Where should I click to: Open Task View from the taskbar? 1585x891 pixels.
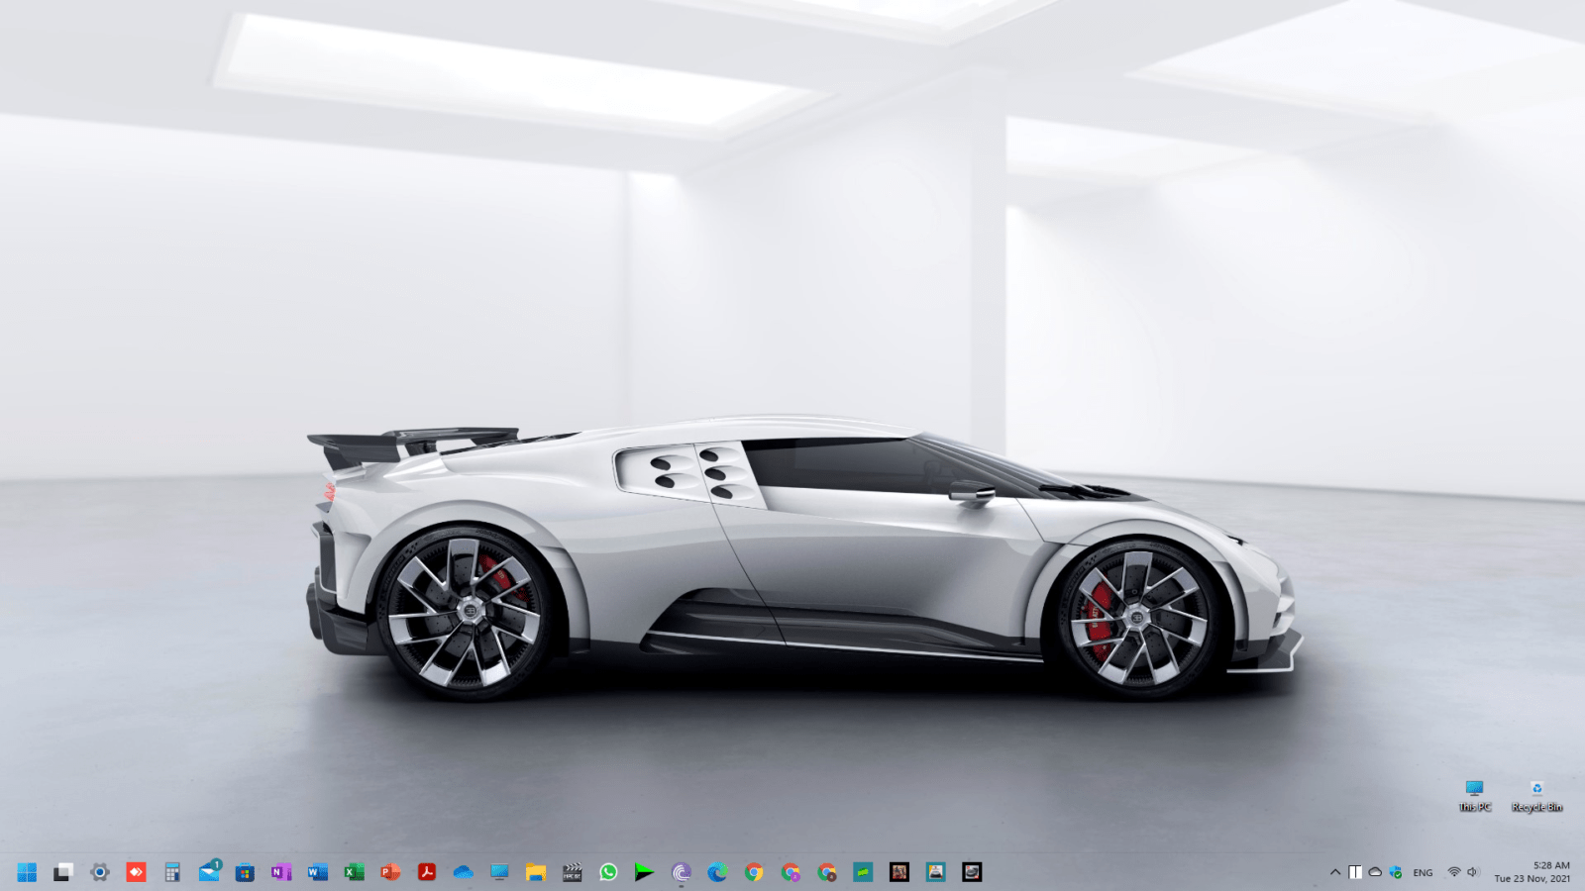pyautogui.click(x=63, y=872)
